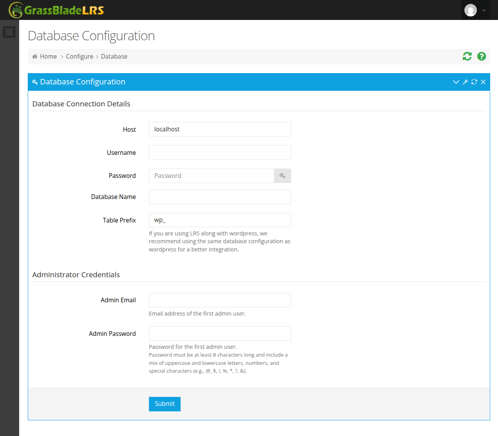
Task: Click the Home breadcrumb icon
Action: 35,56
